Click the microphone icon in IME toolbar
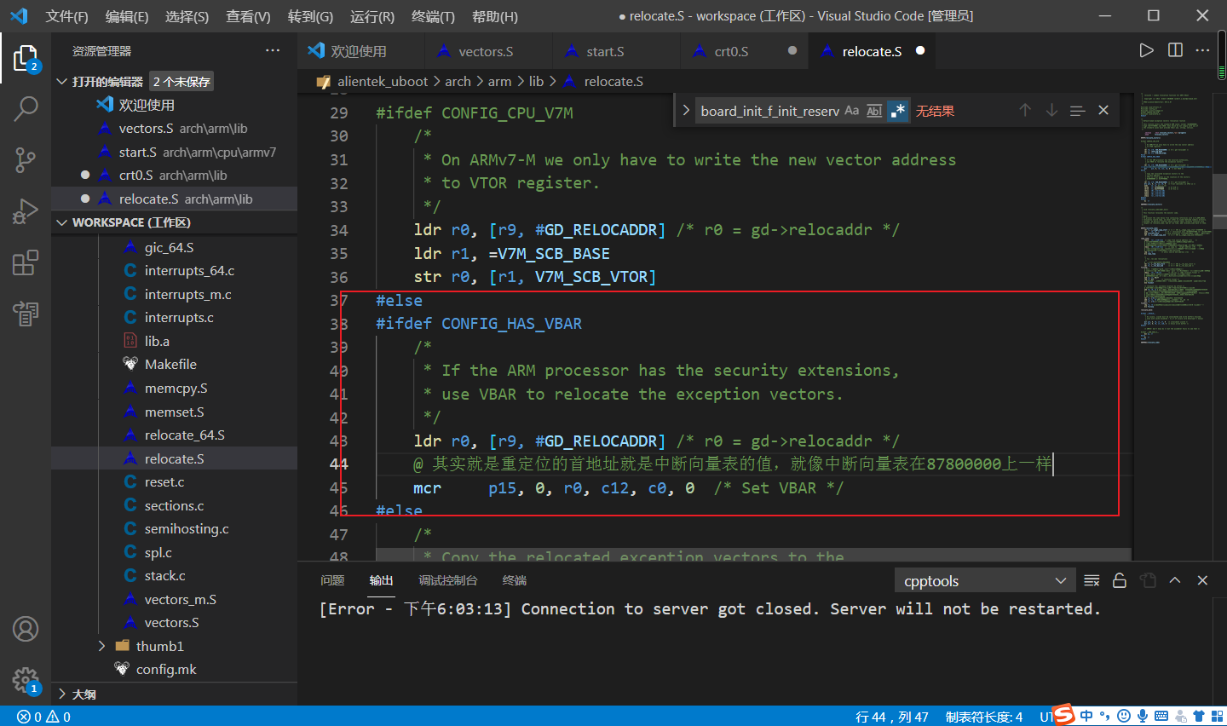The height and width of the screenshot is (726, 1227). [1143, 716]
